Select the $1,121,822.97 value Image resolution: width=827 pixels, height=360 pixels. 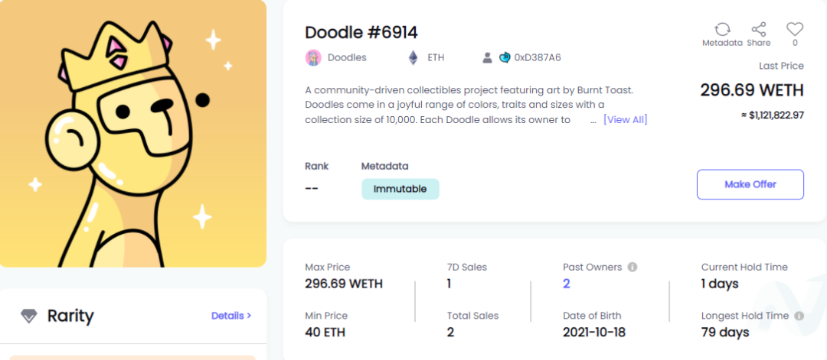tap(773, 115)
